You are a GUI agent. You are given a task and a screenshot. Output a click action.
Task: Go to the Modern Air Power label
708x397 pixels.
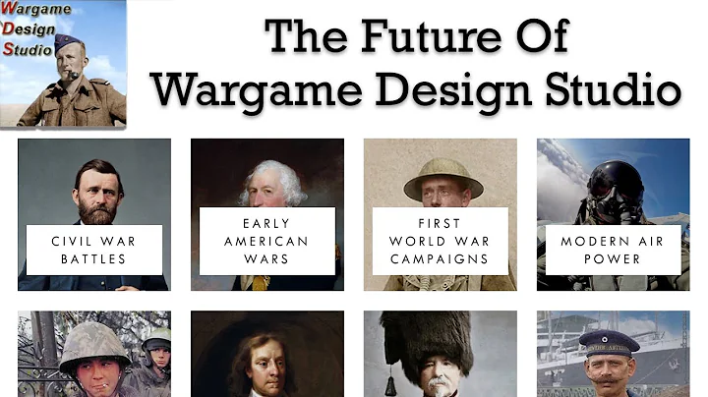coord(613,250)
